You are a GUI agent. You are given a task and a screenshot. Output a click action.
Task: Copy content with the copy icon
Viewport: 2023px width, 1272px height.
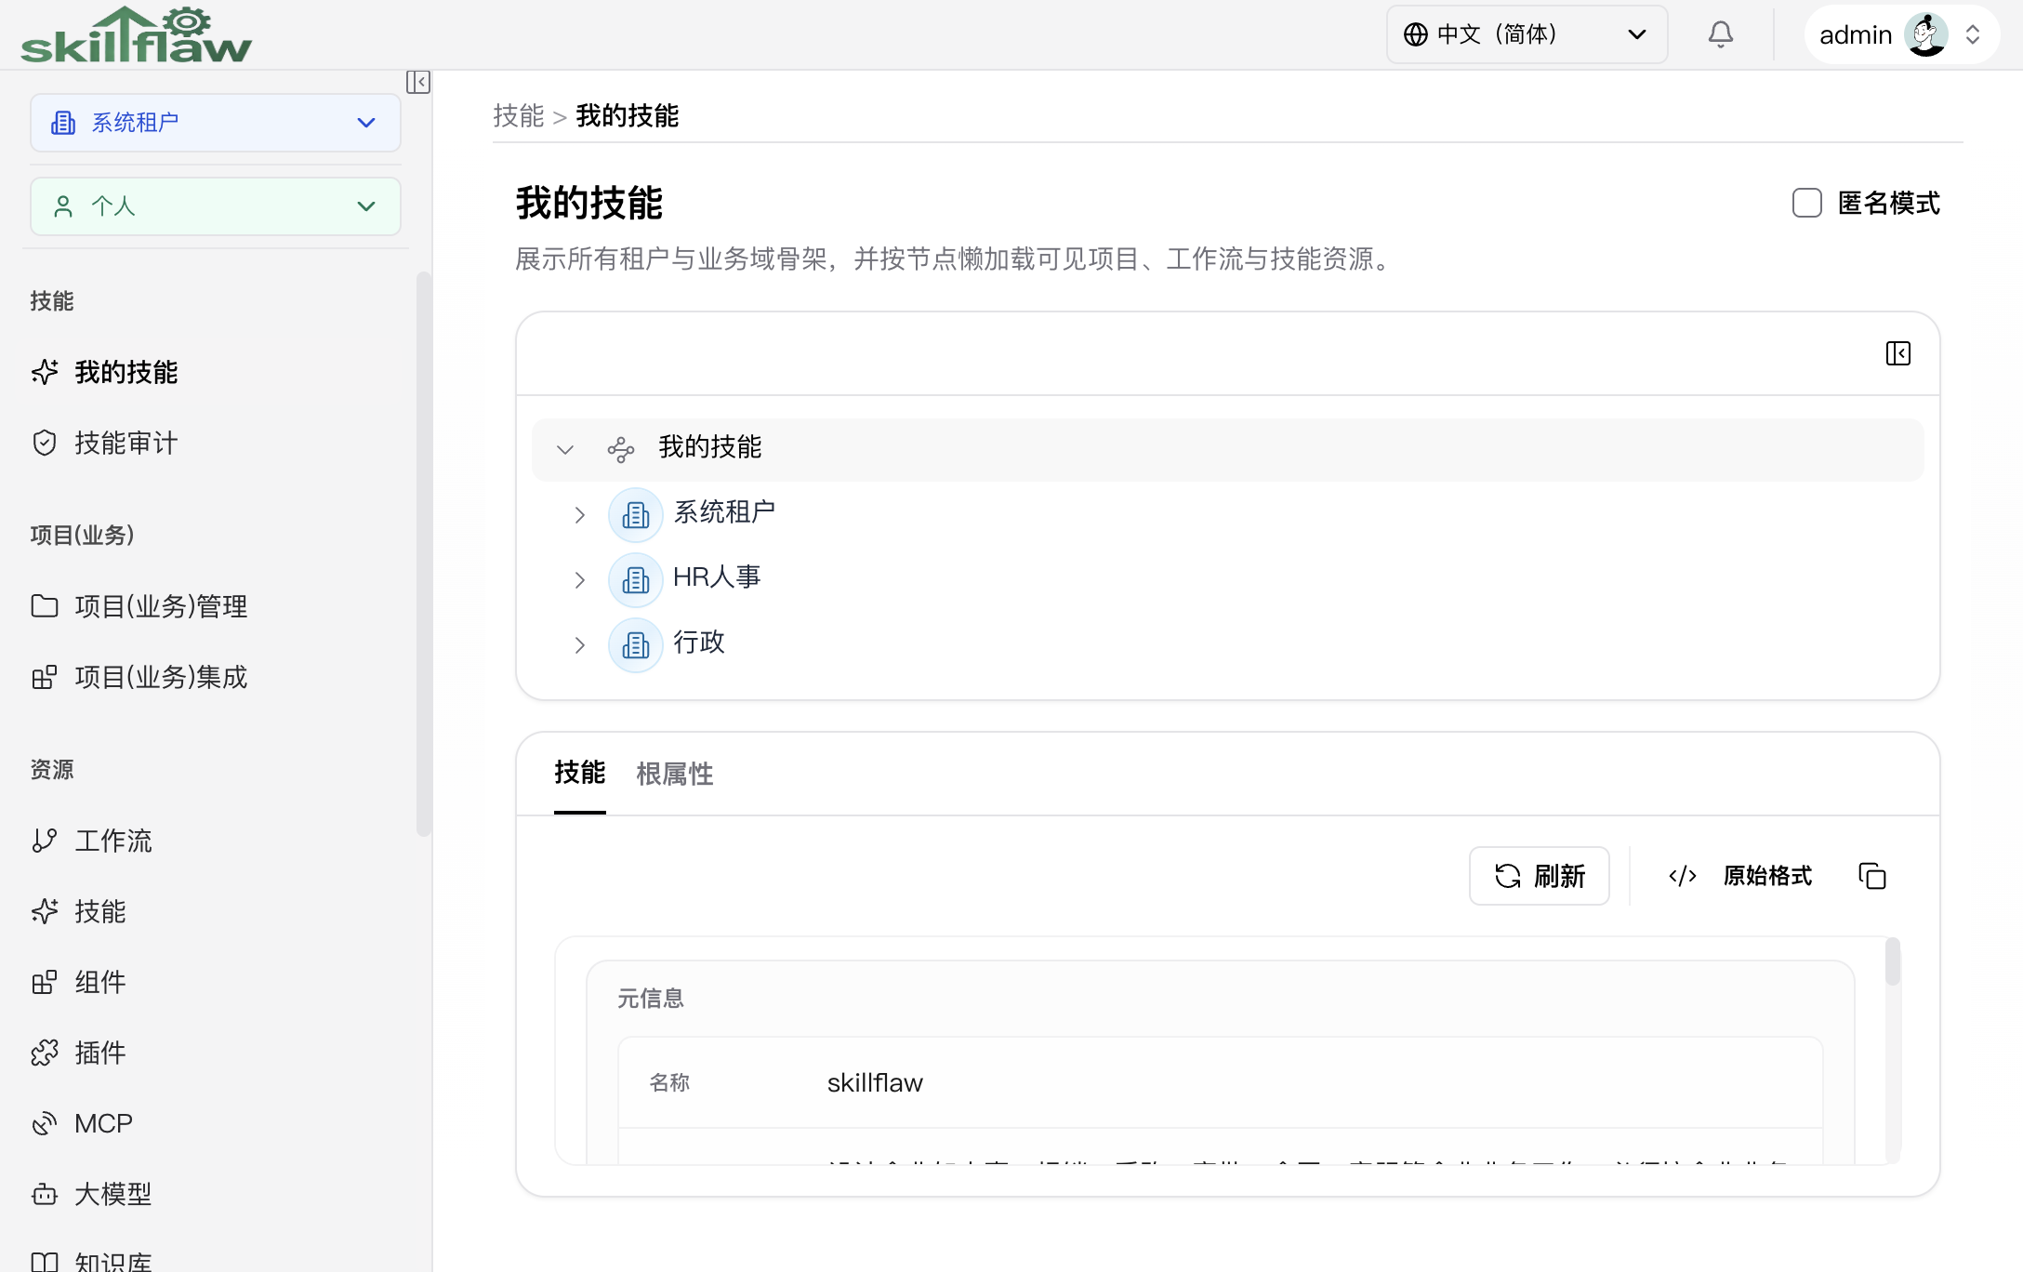[x=1871, y=876]
